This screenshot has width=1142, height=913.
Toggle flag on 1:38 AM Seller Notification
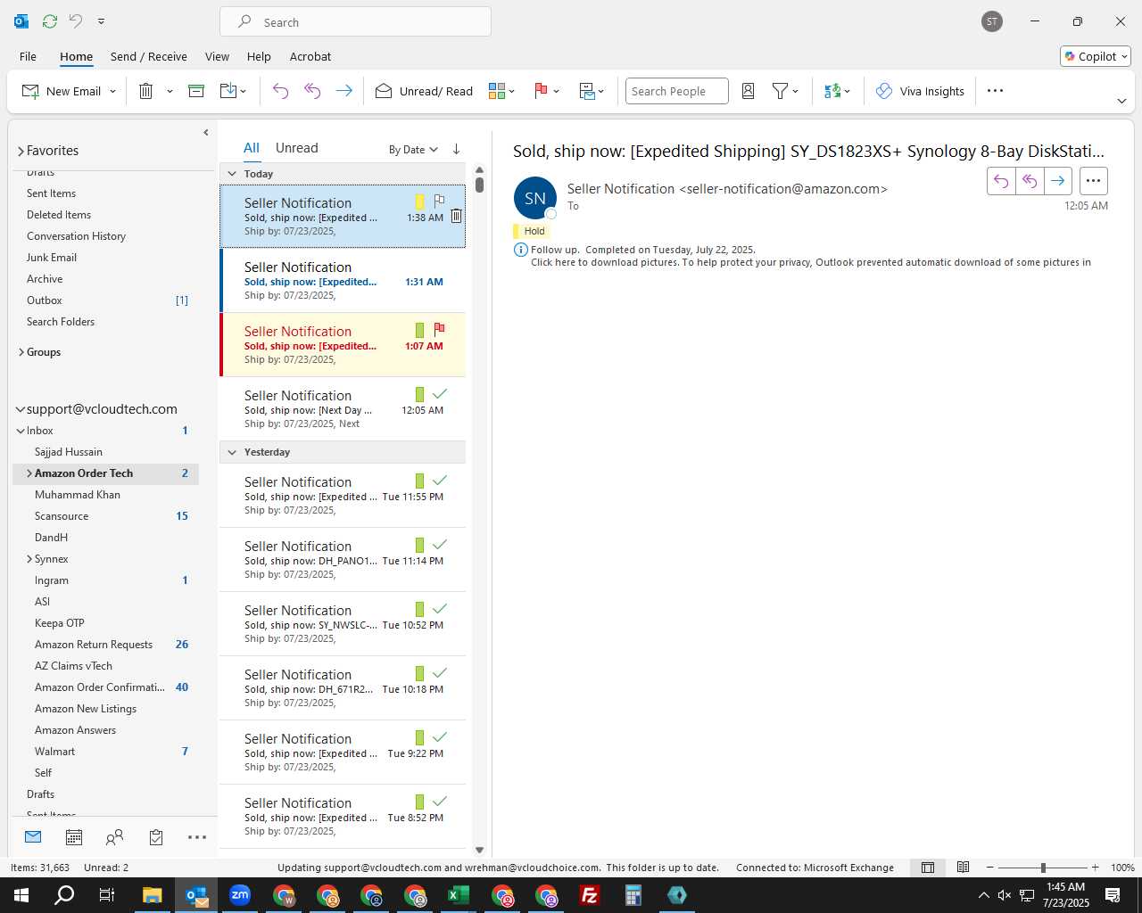(439, 201)
